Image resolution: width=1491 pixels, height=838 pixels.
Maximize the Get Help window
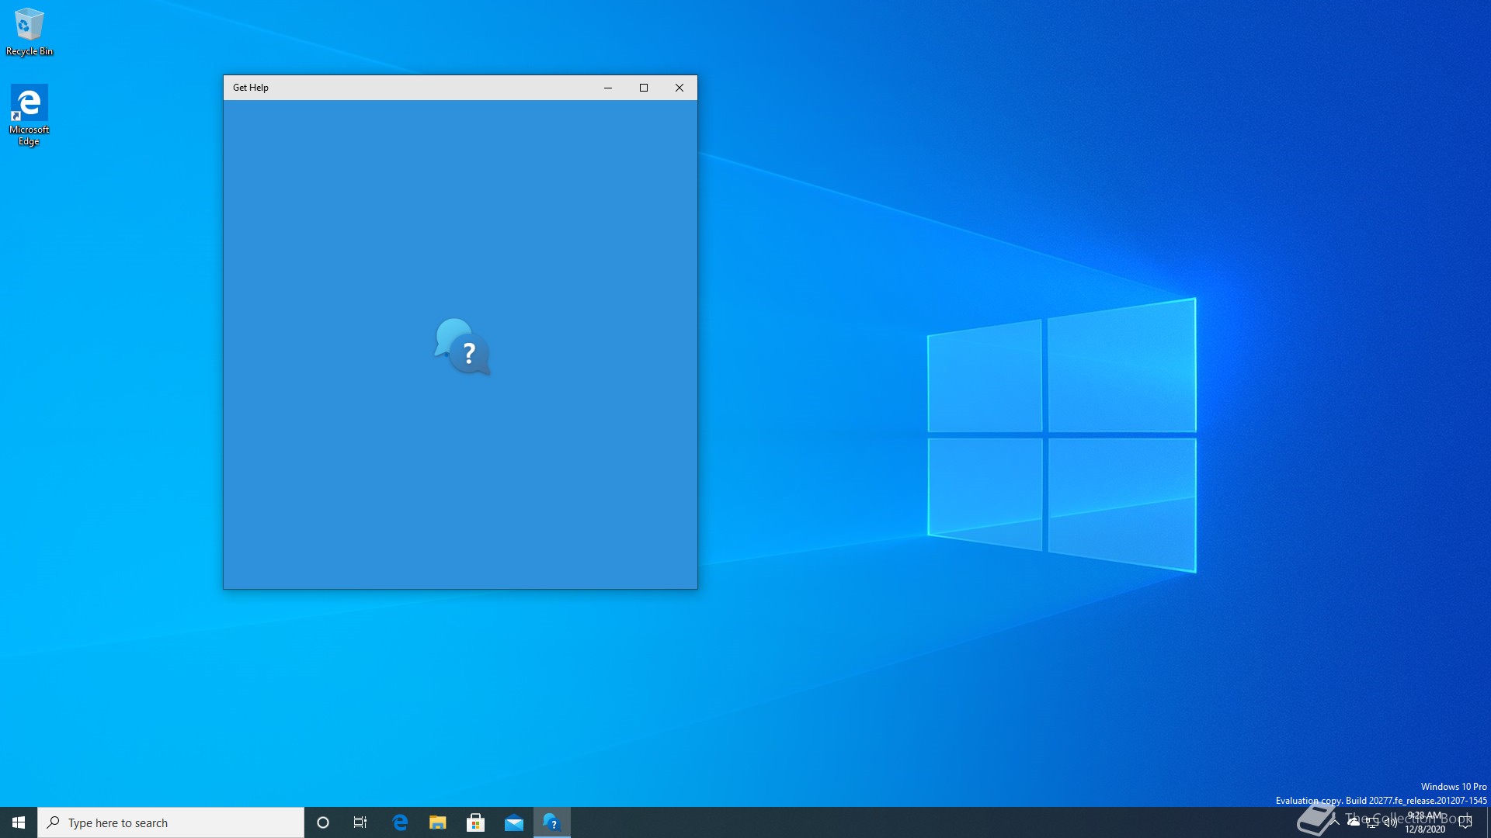644,88
